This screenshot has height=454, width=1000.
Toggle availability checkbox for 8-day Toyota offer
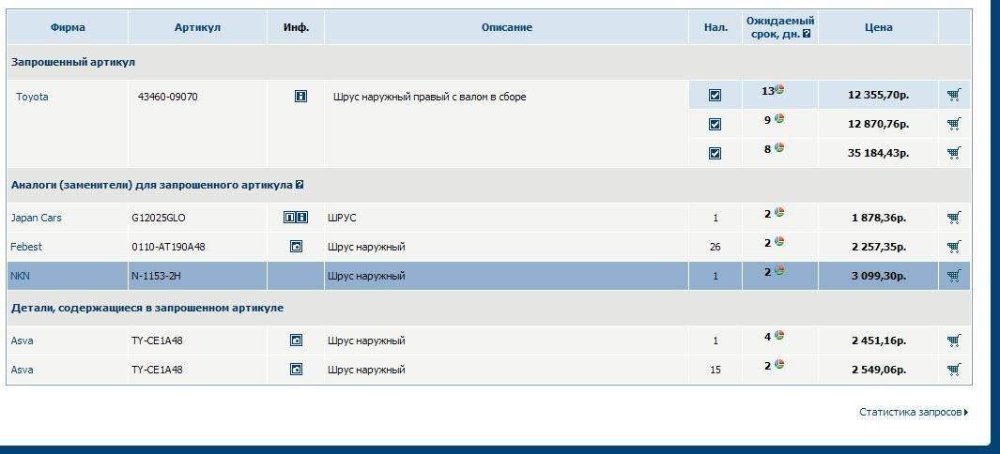click(x=715, y=153)
